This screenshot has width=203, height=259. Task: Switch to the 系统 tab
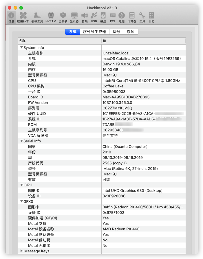point(73,32)
